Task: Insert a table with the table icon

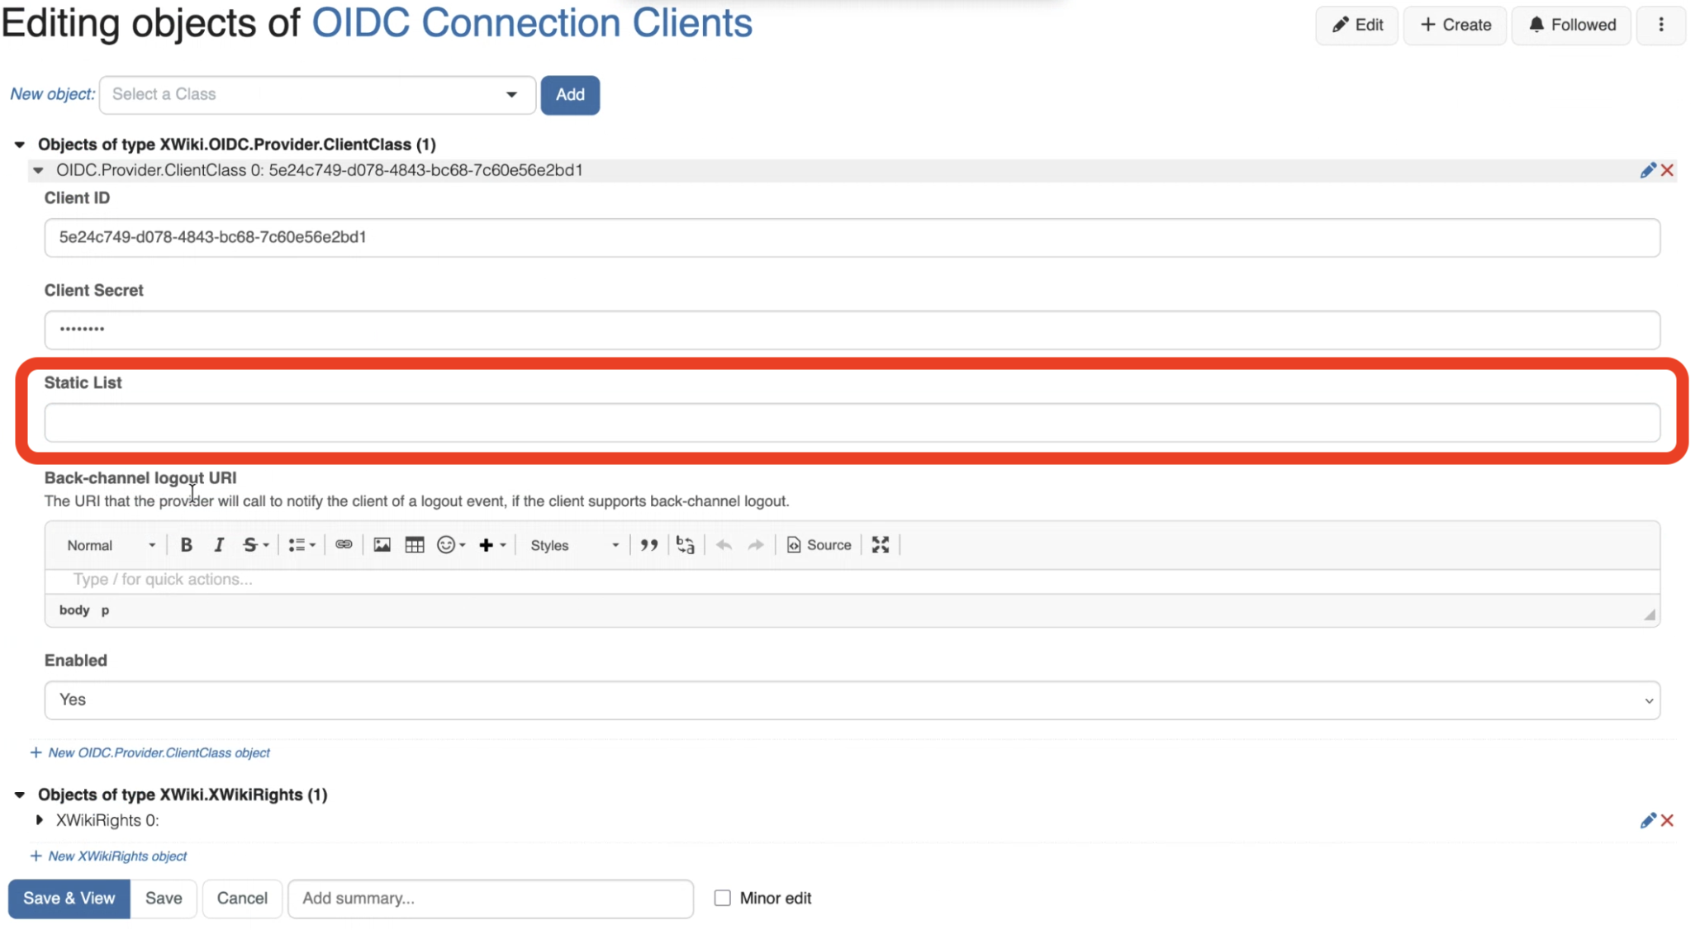Action: [415, 545]
